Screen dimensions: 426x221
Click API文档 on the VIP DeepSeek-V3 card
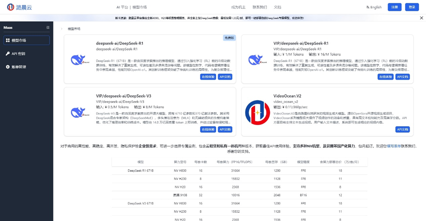pyautogui.click(x=225, y=130)
